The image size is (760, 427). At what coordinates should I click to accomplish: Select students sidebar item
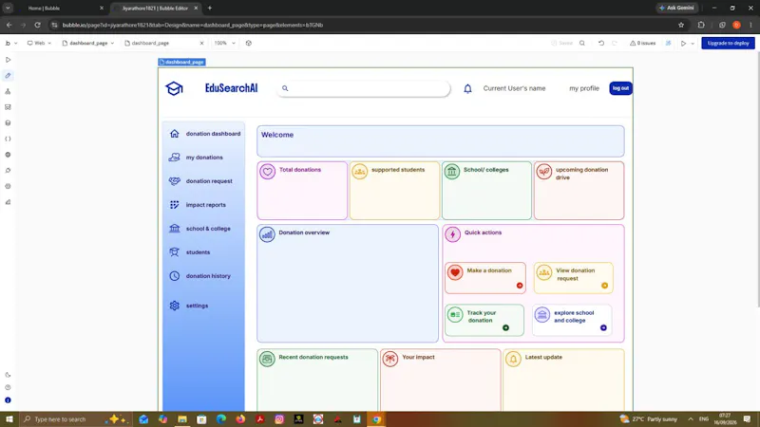[189, 252]
